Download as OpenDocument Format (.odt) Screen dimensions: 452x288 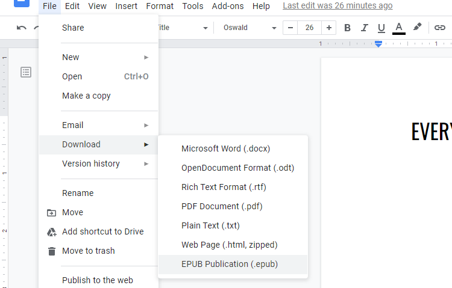[233, 168]
